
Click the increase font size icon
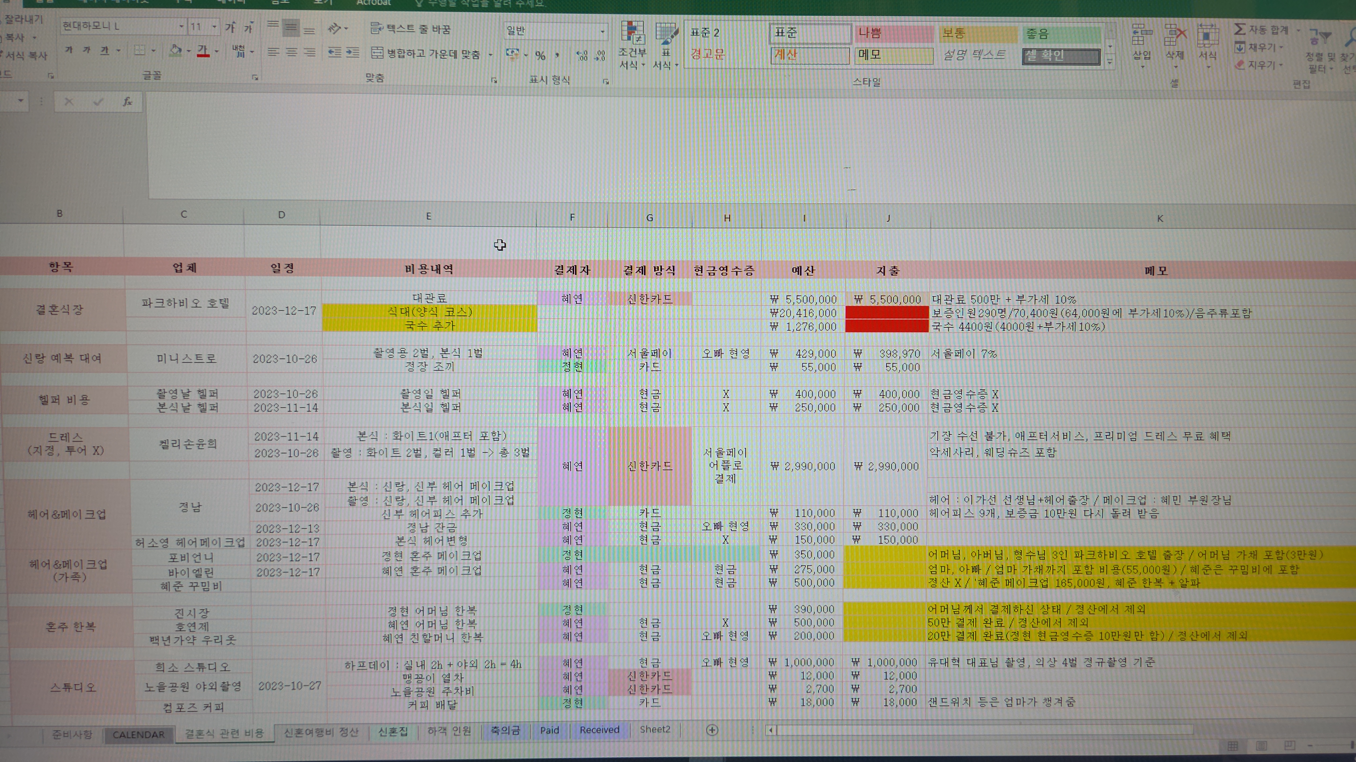230,27
